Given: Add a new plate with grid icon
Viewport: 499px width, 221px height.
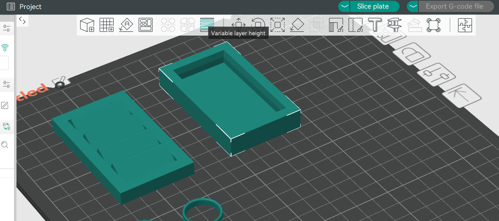Looking at the screenshot, I should tap(106, 25).
